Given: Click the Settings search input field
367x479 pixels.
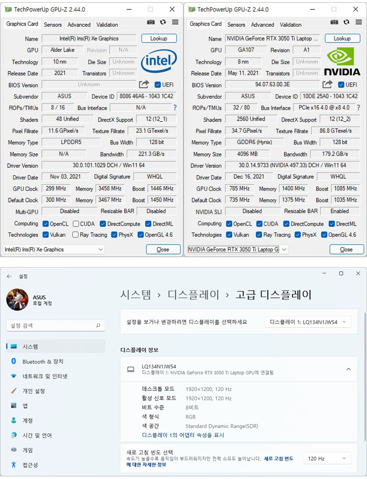Looking at the screenshot, I should [x=56, y=325].
